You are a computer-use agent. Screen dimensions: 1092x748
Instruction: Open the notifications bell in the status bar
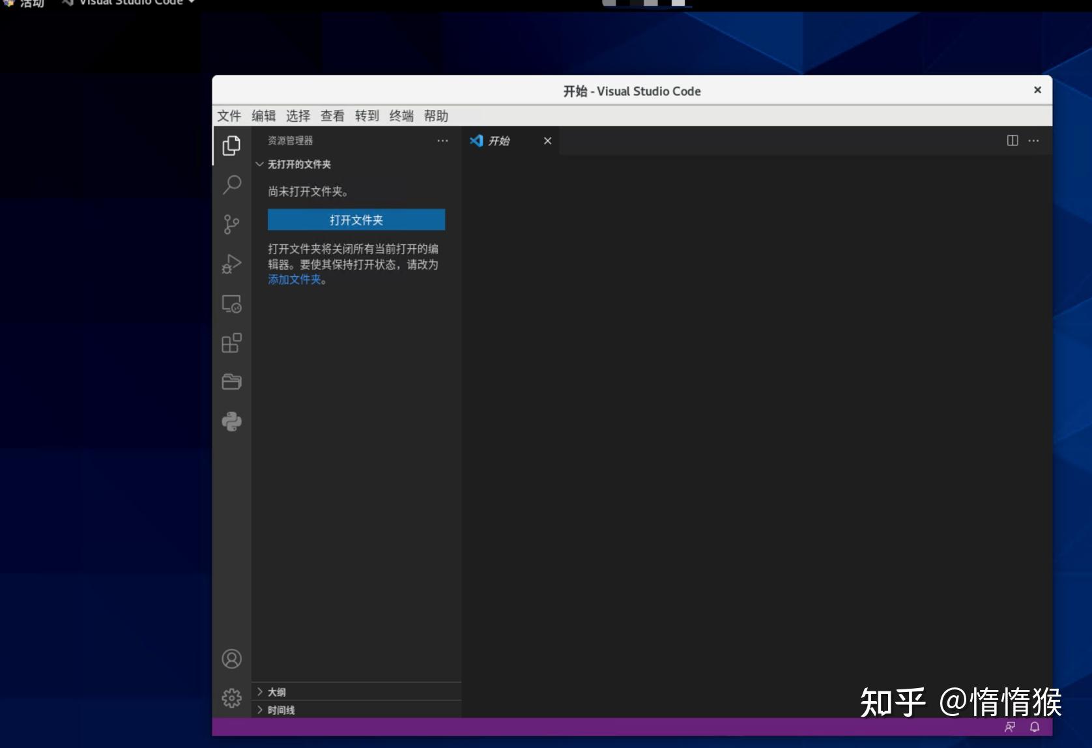pos(1034,727)
